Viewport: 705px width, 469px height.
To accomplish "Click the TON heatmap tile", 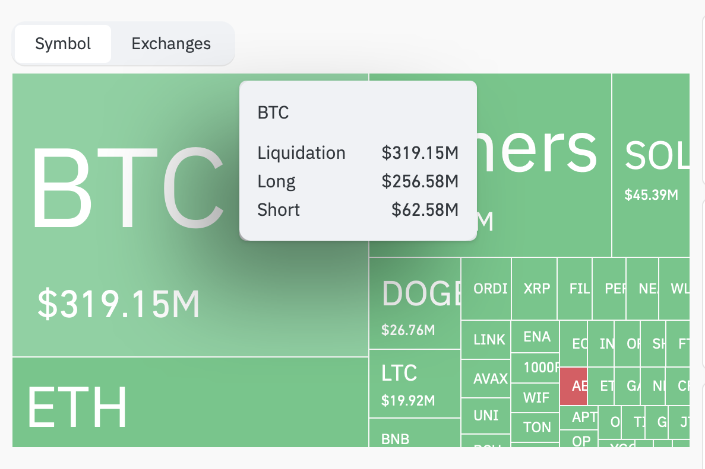I will 535,427.
